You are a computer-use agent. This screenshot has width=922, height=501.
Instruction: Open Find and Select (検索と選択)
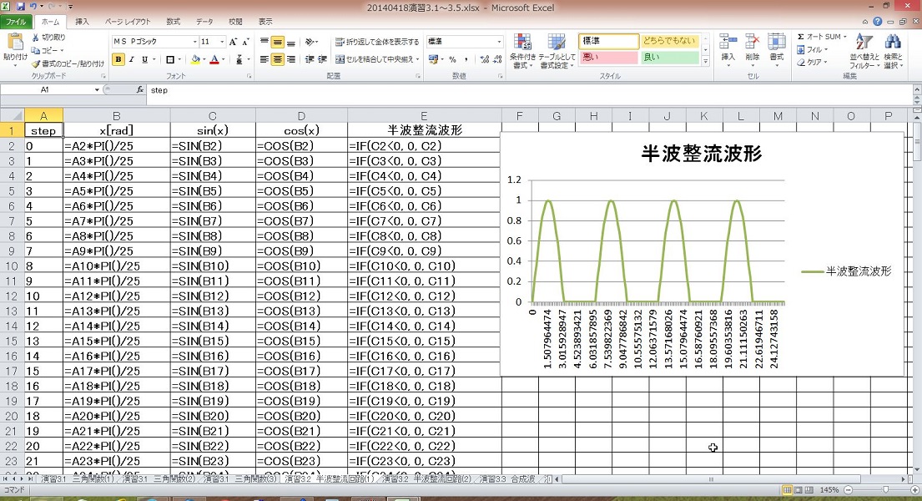[x=893, y=51]
